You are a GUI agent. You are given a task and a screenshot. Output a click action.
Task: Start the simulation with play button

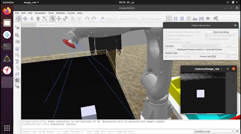point(169,18)
